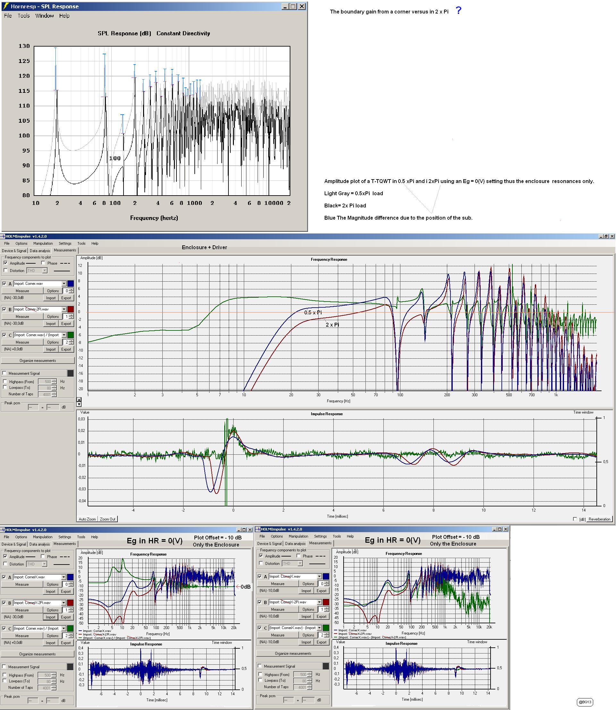This screenshot has width=616, height=710.
Task: Click Organize measurements in wide HOLMImpulse window
Action: tap(38, 361)
